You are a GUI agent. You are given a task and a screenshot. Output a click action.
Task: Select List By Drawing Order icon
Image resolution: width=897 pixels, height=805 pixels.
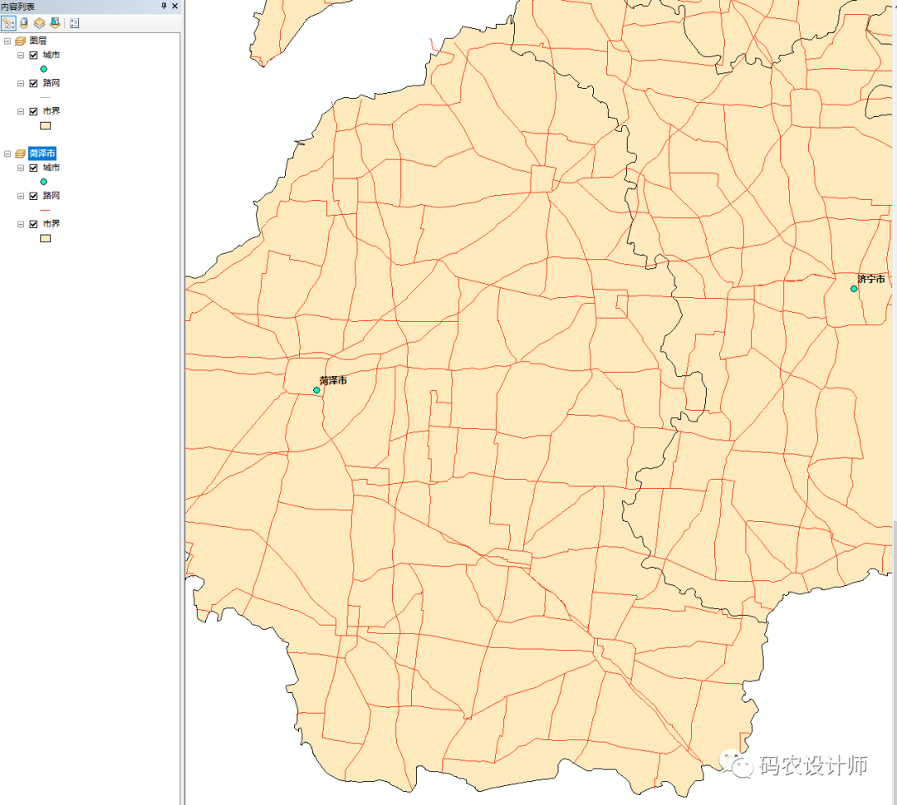(x=8, y=23)
